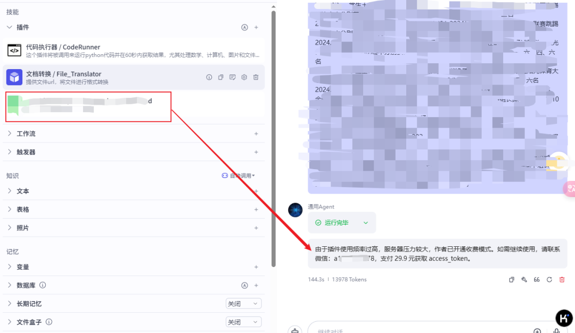
Task: Toggle the auto-call A icon beside 插件
Action: pos(244,28)
